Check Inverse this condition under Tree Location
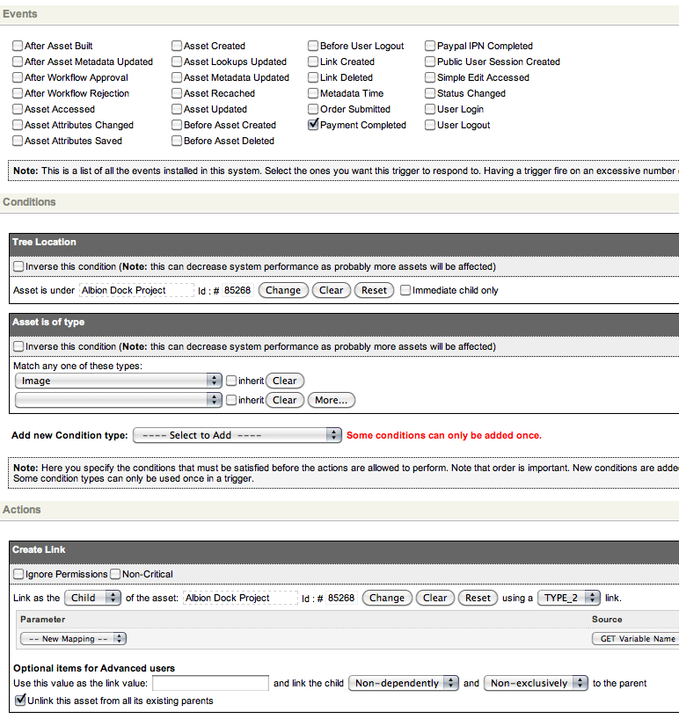The image size is (679, 719). coord(18,266)
